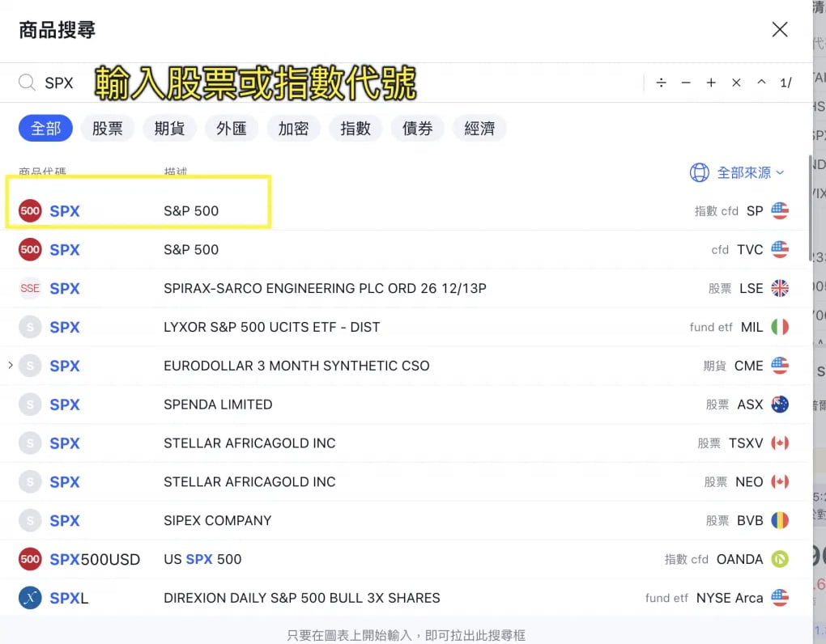Click the division spread operator icon

coord(662,82)
